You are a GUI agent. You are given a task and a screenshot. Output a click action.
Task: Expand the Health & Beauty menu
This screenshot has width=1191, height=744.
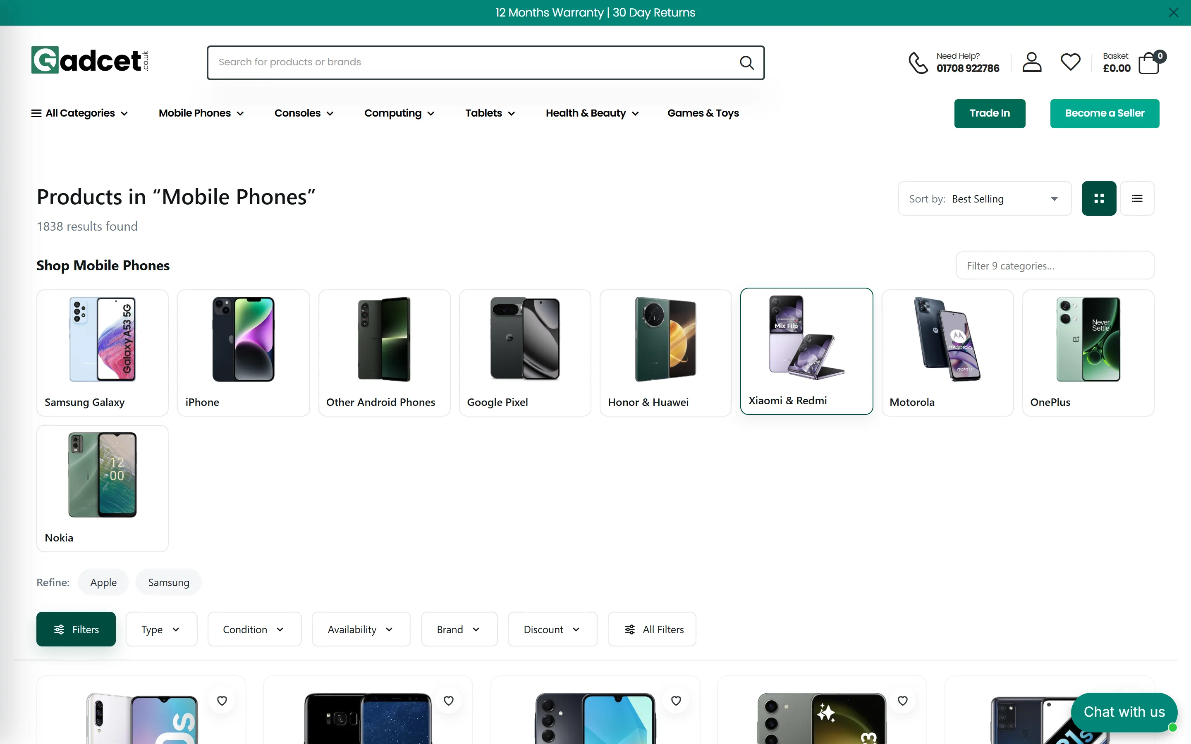(x=592, y=113)
